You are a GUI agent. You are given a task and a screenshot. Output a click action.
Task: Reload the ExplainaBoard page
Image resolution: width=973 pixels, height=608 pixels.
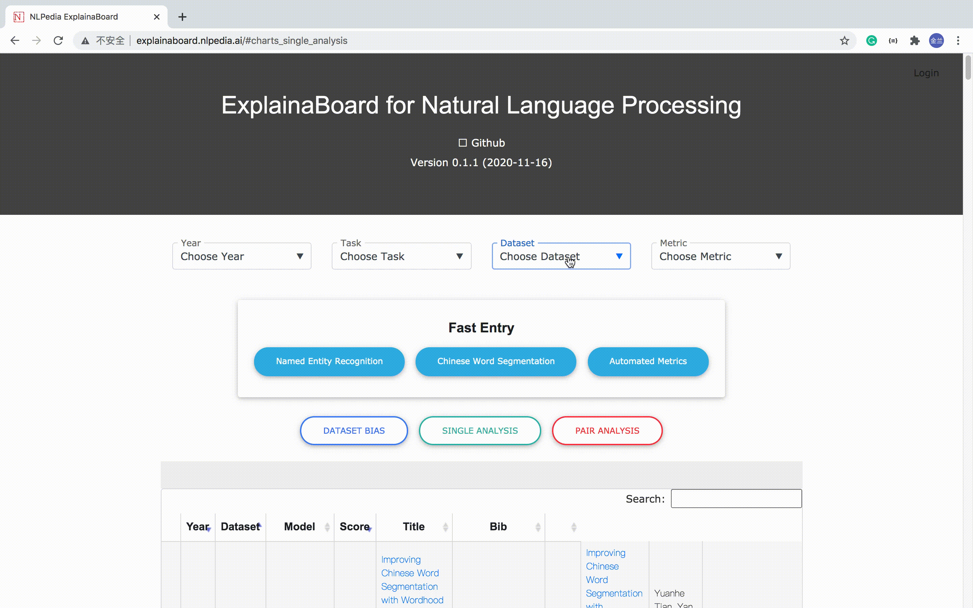(x=58, y=41)
